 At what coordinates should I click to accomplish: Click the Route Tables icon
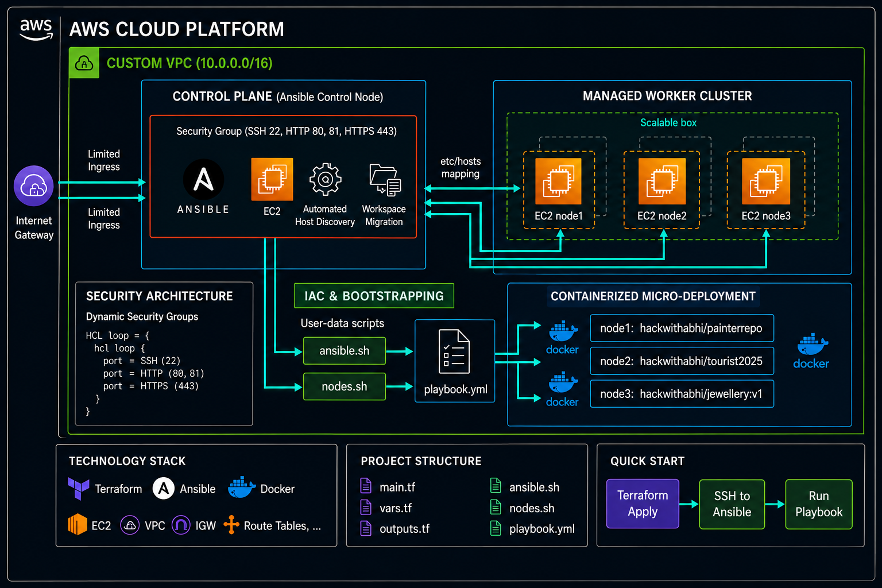[x=231, y=525]
